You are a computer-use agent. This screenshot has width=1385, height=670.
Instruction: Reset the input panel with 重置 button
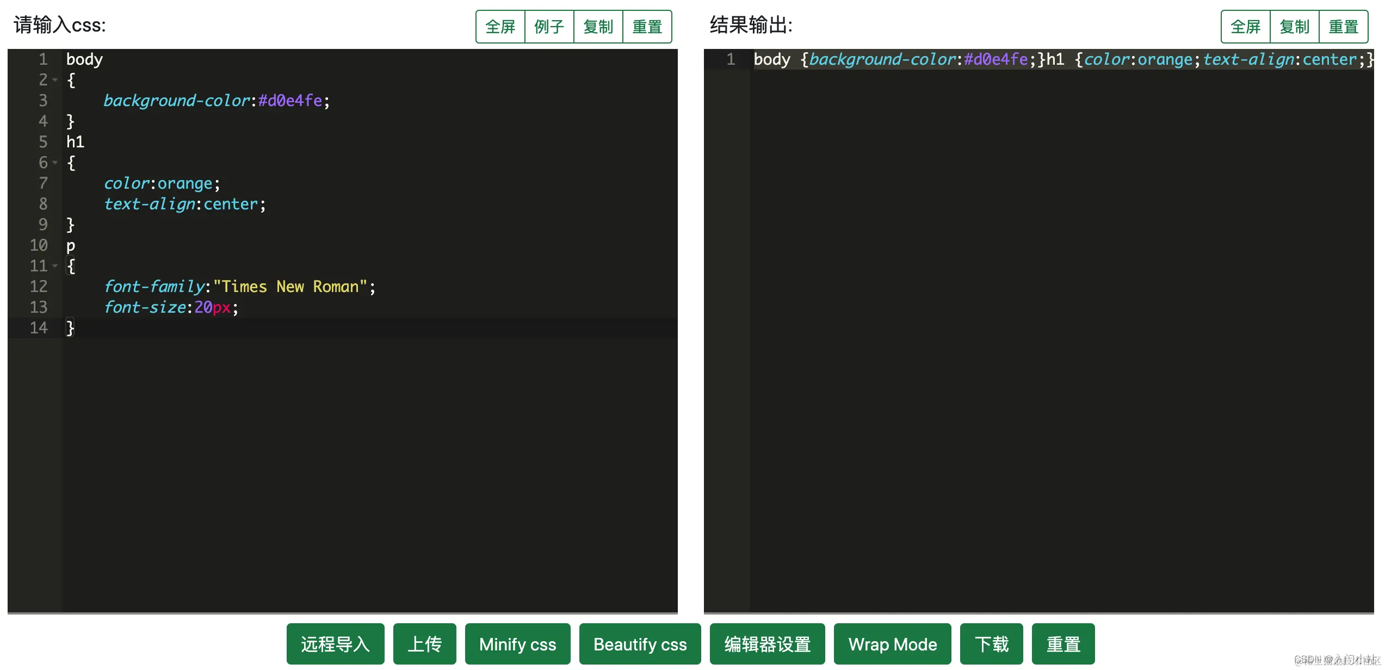pyautogui.click(x=647, y=26)
